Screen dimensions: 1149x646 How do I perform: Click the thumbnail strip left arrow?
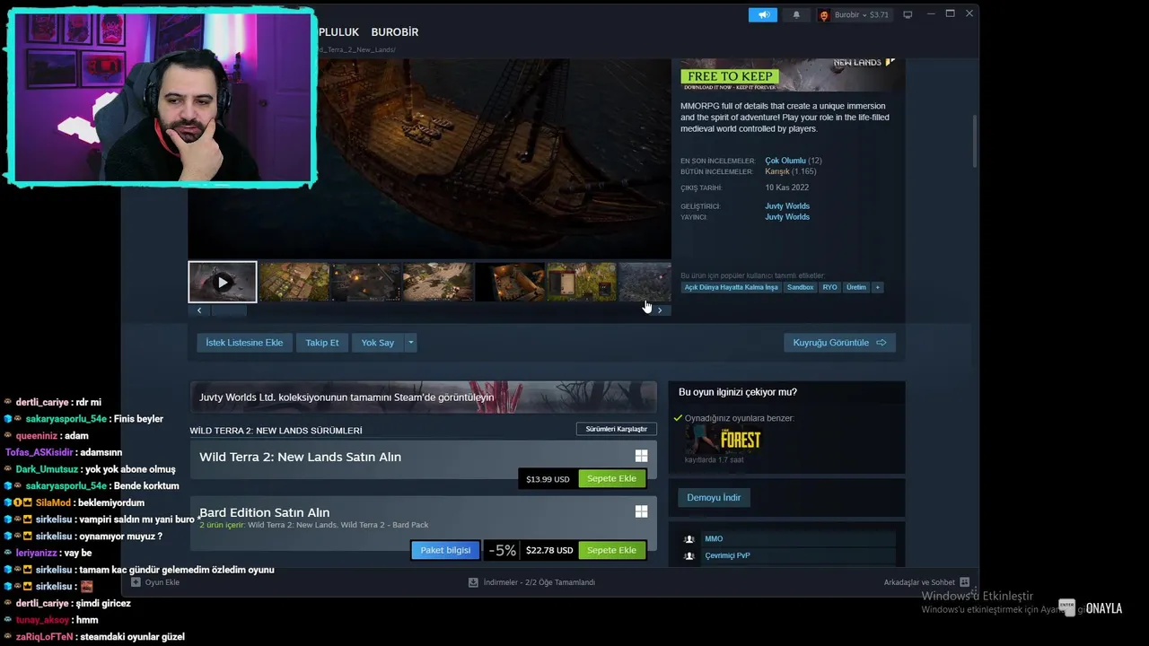pos(199,310)
